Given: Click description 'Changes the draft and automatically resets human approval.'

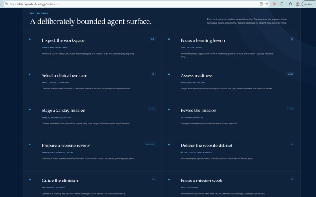Looking at the screenshot, I should (x=209, y=124).
